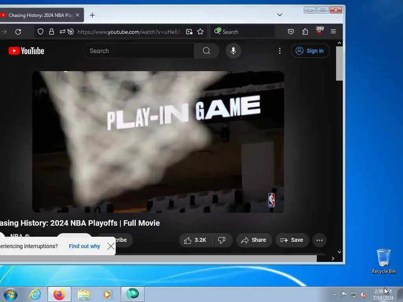
Task: Click Find out why link
Action: 84,246
